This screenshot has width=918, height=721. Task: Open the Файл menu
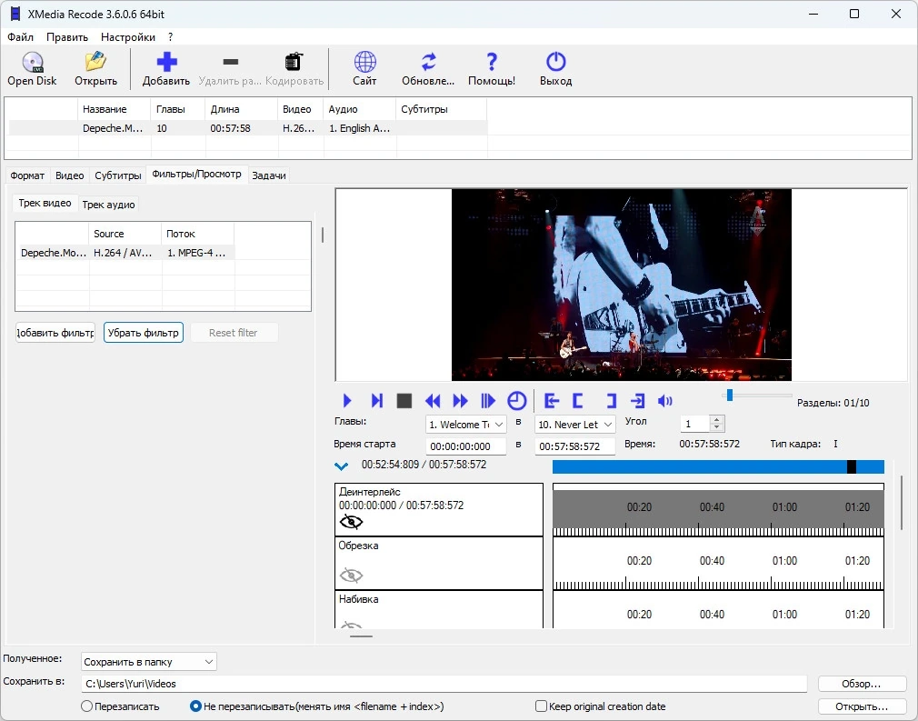[x=21, y=37]
